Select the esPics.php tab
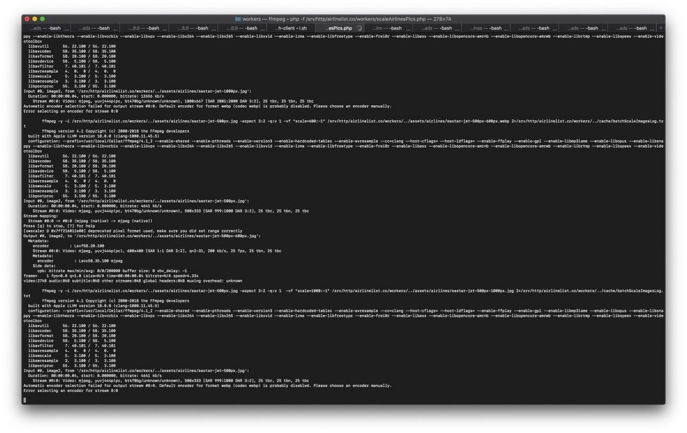The width and height of the screenshot is (687, 433). (x=340, y=28)
